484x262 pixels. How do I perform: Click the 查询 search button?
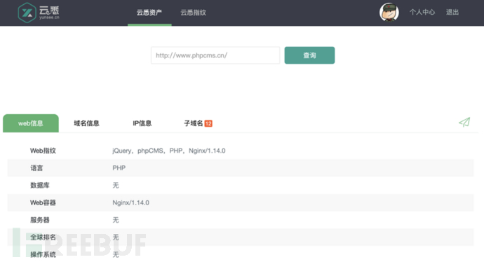pyautogui.click(x=309, y=55)
